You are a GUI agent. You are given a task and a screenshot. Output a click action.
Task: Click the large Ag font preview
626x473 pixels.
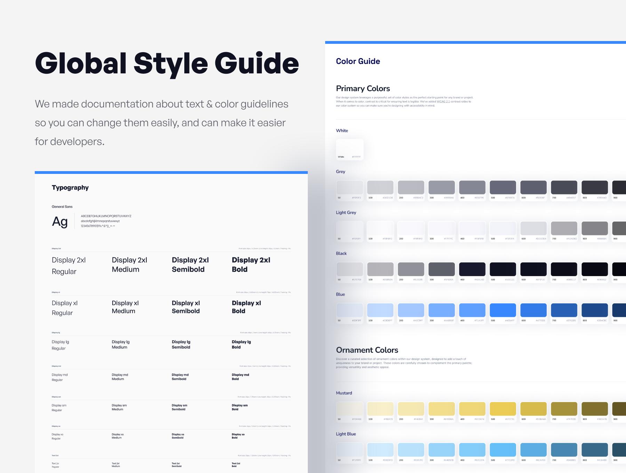coord(60,222)
